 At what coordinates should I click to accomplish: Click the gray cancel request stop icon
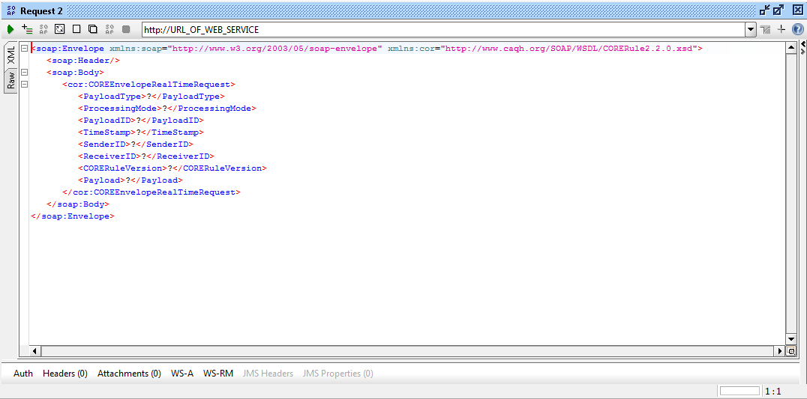click(126, 30)
